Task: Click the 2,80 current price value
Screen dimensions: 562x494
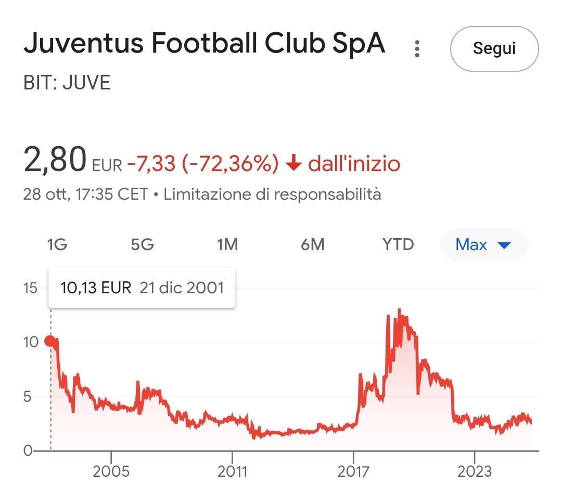Action: (x=55, y=161)
